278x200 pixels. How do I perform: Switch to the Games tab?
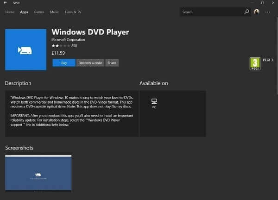pos(39,12)
